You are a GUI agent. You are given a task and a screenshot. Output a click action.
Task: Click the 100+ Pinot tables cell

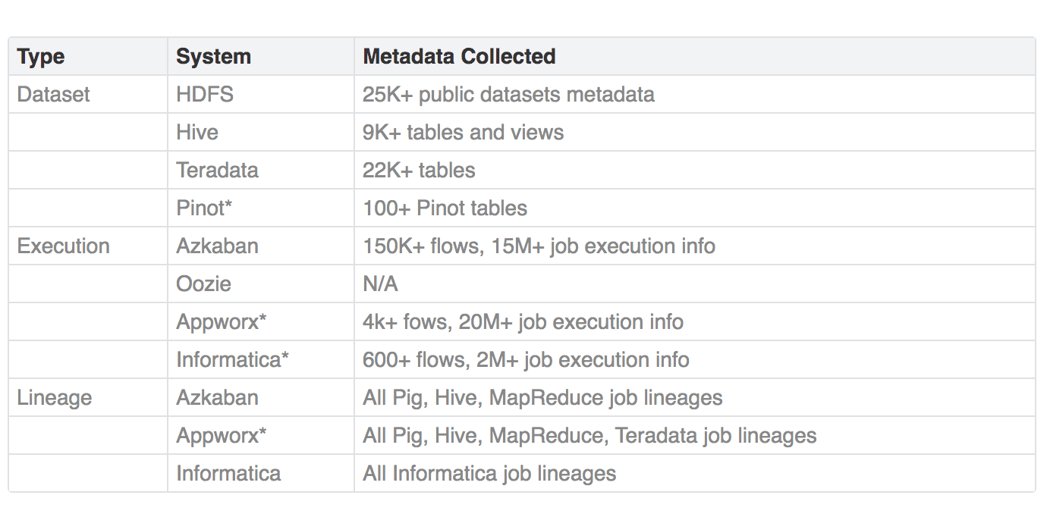tap(445, 208)
